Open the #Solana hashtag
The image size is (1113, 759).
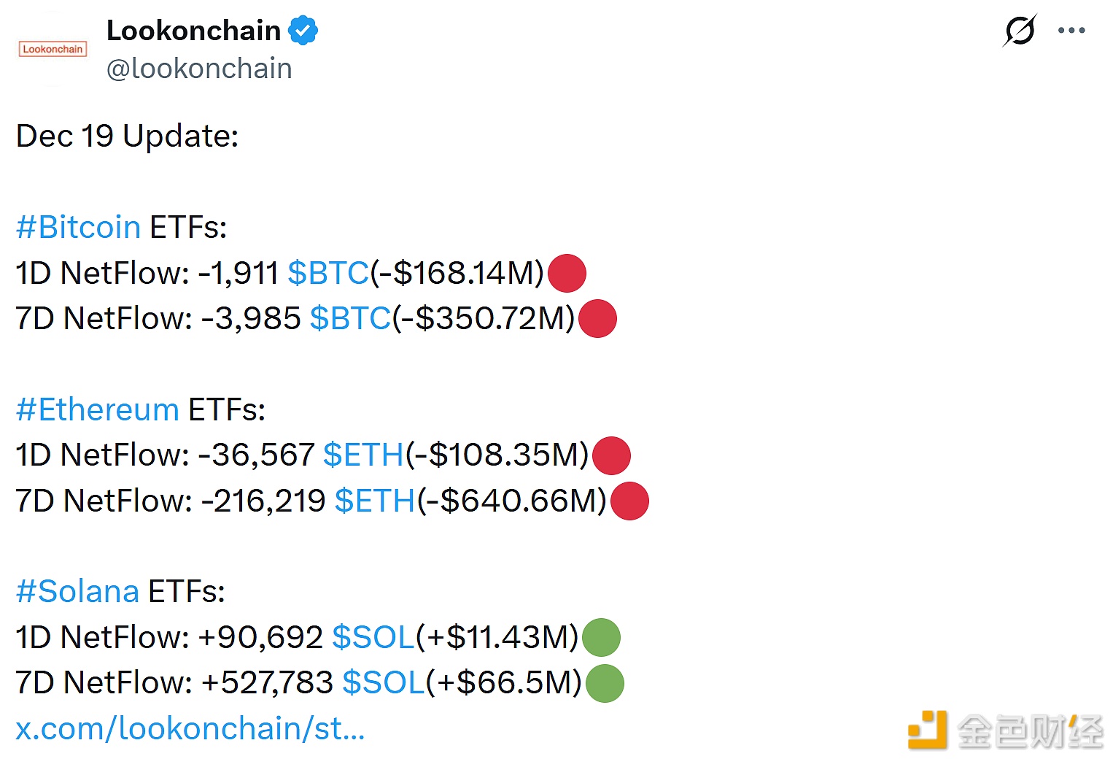click(77, 591)
